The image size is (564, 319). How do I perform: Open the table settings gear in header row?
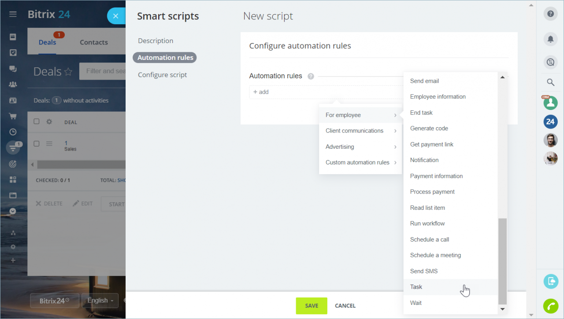pyautogui.click(x=49, y=121)
